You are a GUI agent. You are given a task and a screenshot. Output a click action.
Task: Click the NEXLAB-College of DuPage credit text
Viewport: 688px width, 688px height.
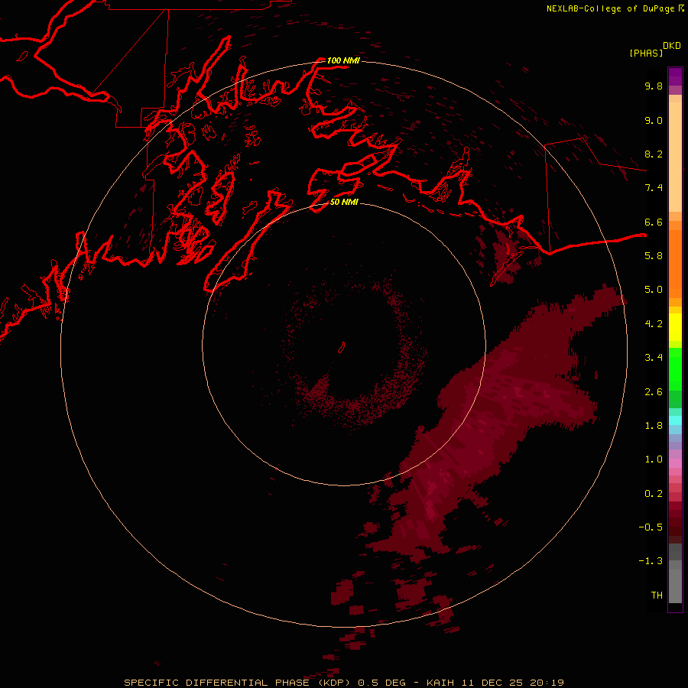pos(610,8)
